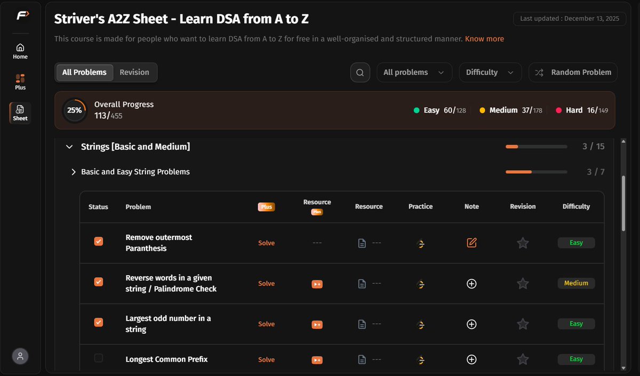Click the Strings section progress bar
This screenshot has width=640, height=376.
point(536,146)
